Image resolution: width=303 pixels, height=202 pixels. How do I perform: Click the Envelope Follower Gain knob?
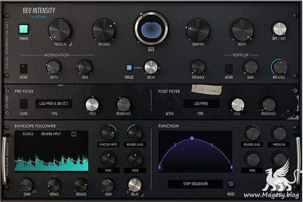(x=108, y=185)
